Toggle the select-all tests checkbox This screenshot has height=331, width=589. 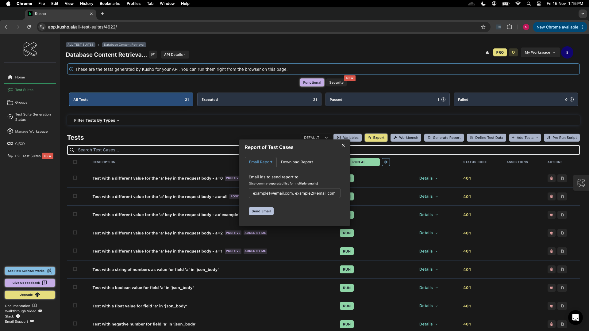(75, 162)
